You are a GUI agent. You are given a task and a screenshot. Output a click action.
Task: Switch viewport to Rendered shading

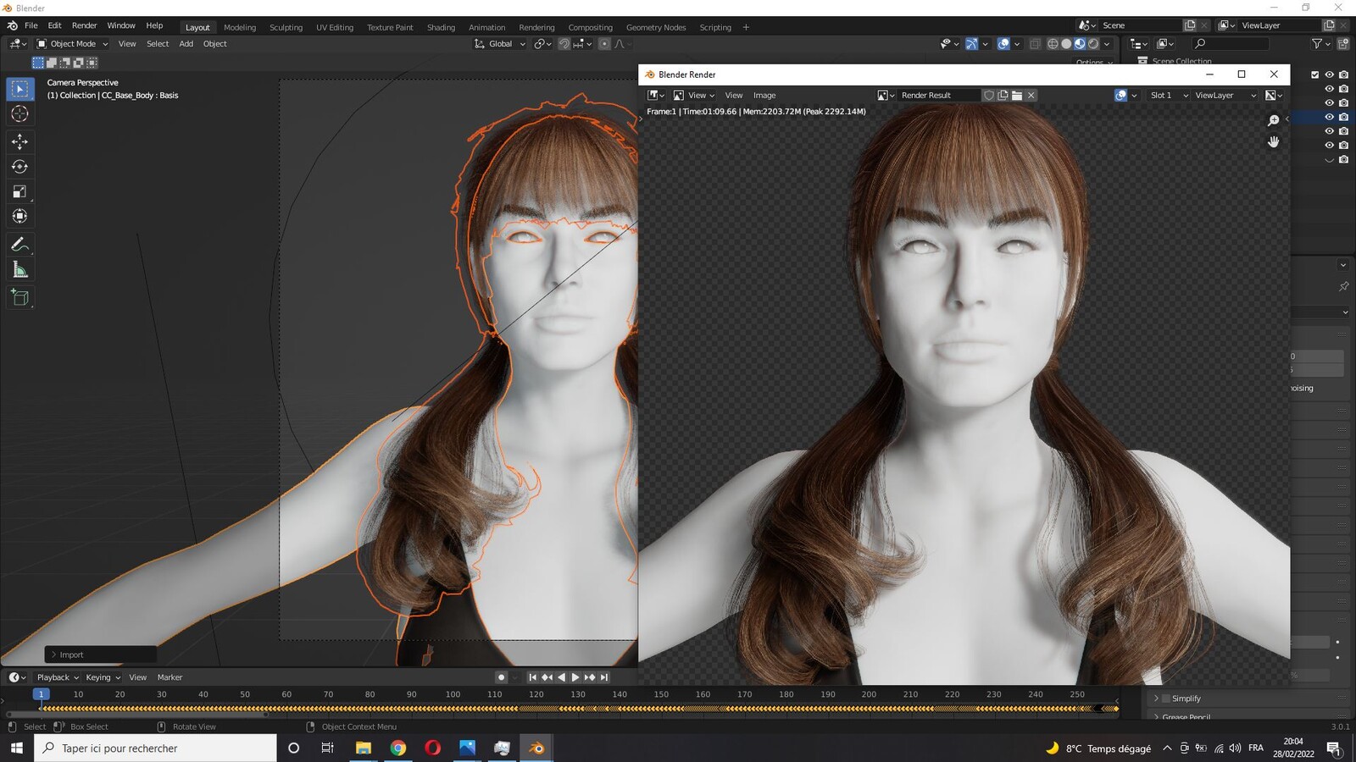click(1093, 44)
